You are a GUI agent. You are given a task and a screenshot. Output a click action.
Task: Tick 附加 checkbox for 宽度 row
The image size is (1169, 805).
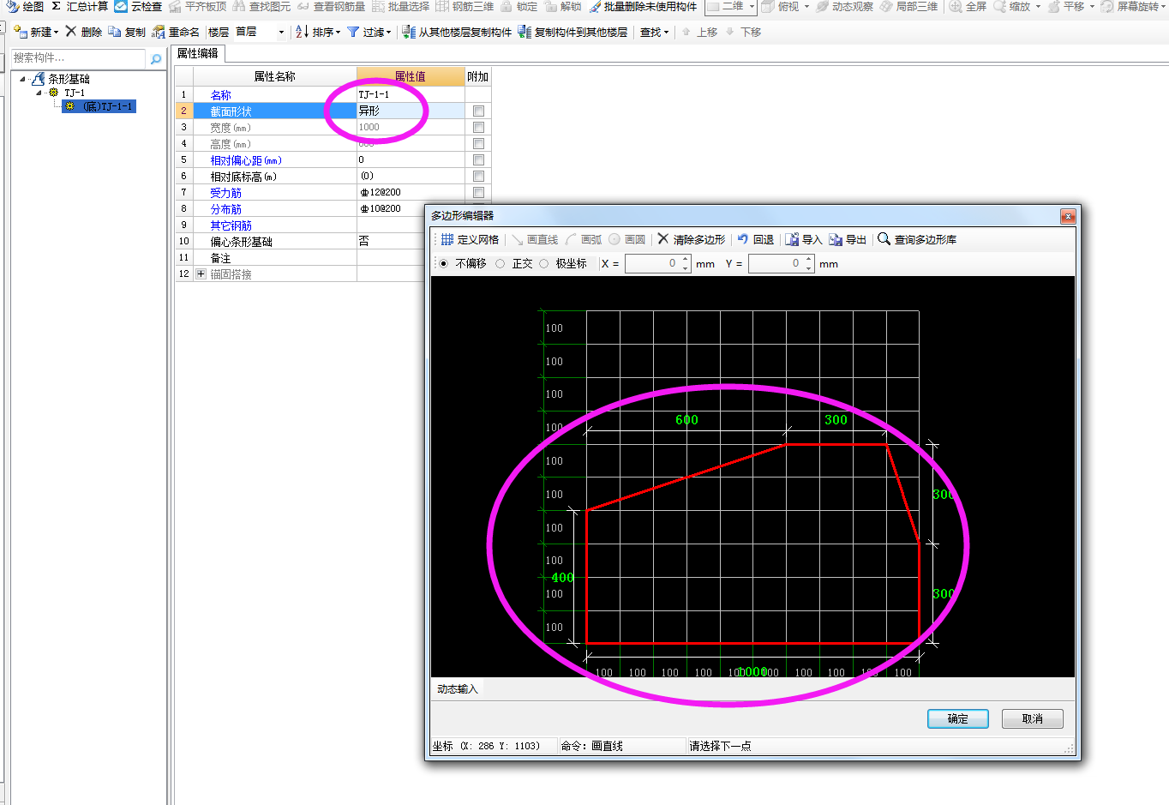[x=478, y=127]
